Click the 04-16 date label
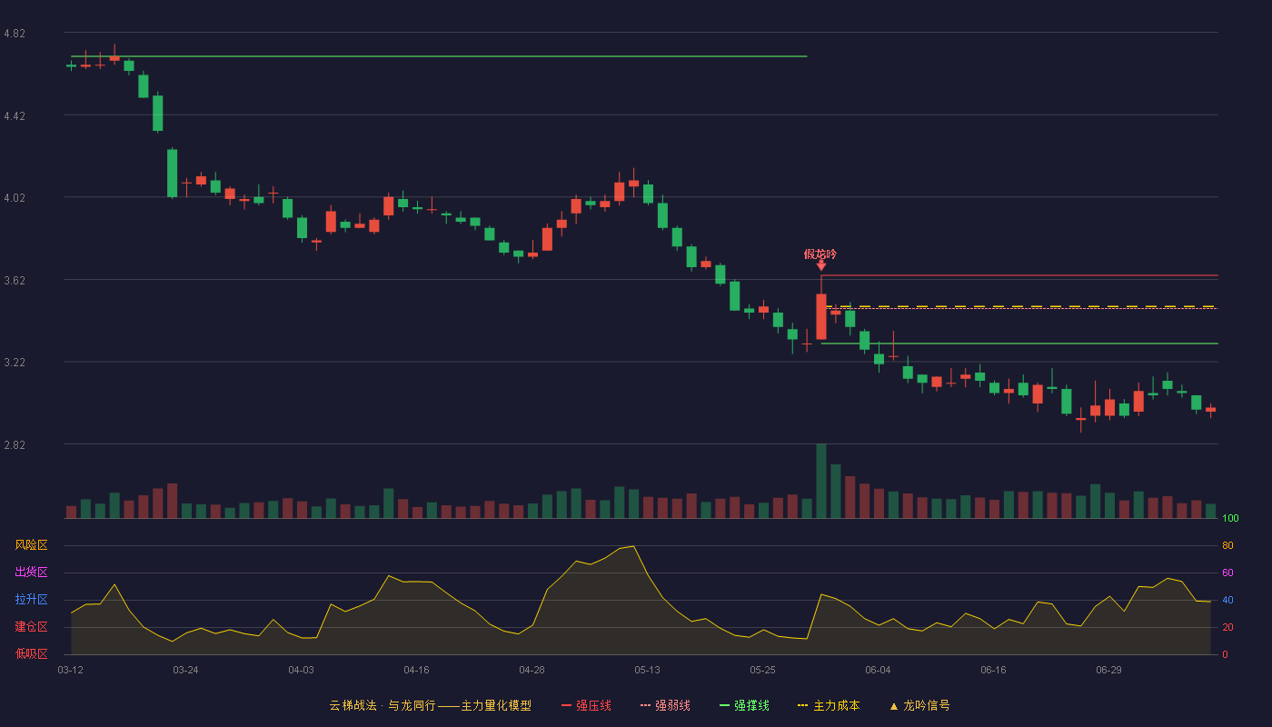 tap(416, 670)
